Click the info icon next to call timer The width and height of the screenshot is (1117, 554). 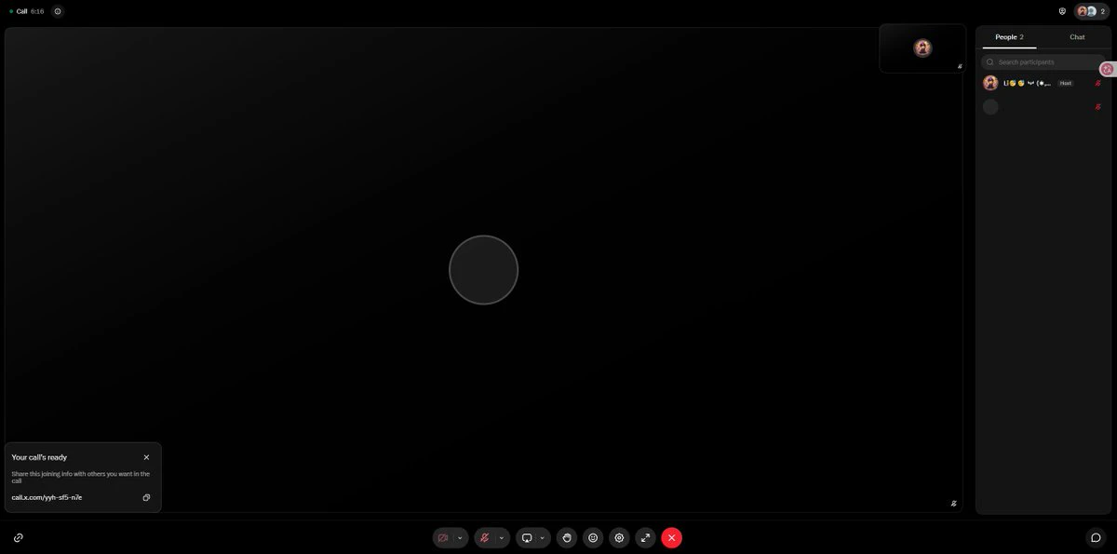point(58,11)
